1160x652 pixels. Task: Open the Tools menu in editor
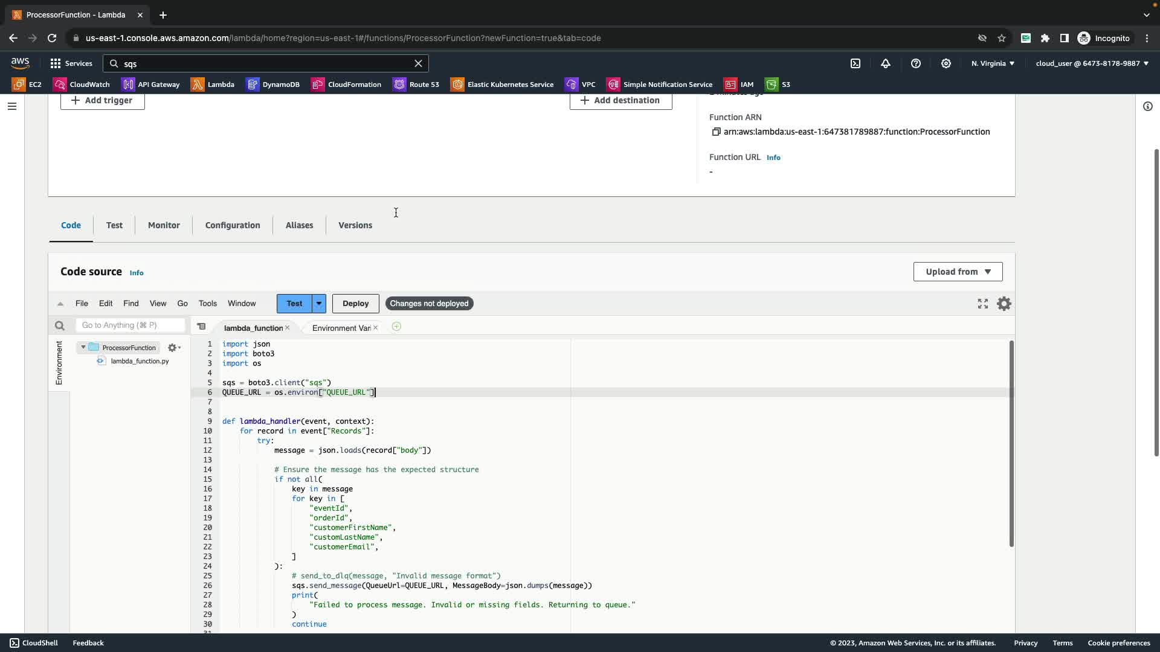(207, 304)
